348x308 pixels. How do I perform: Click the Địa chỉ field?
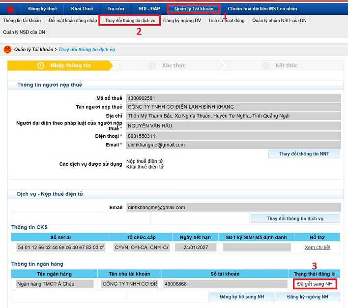pos(233,116)
